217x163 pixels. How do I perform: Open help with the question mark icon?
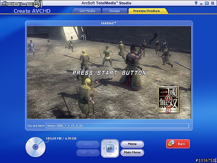point(196,3)
